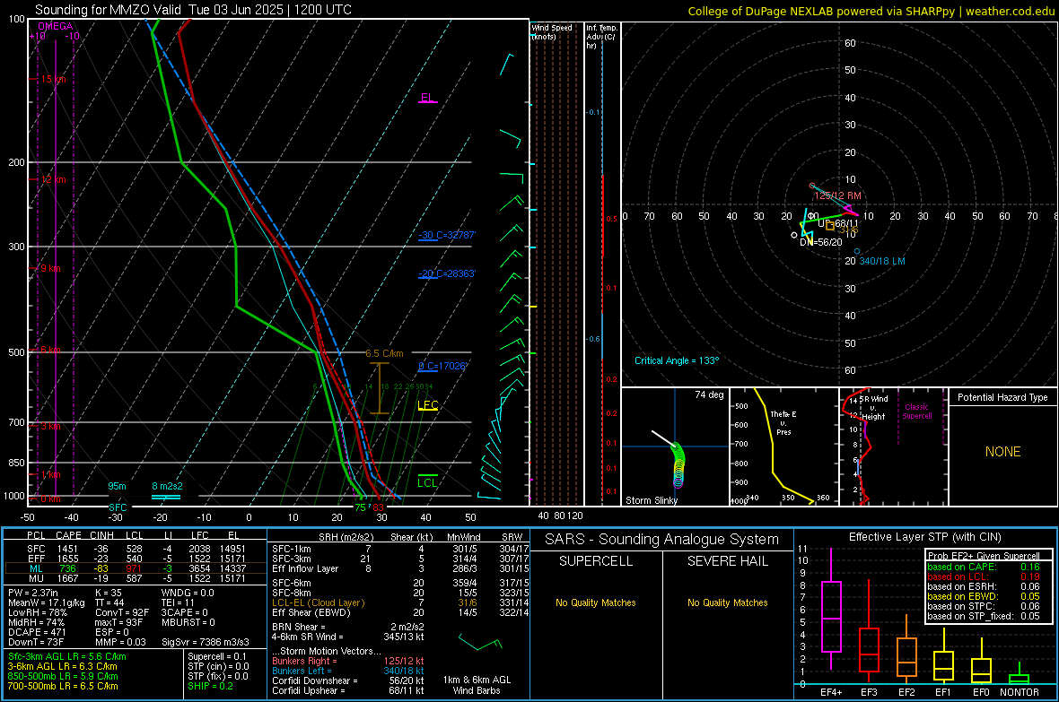Select the highlighted ML parcel row
The height and width of the screenshot is (702, 1059).
pyautogui.click(x=136, y=568)
